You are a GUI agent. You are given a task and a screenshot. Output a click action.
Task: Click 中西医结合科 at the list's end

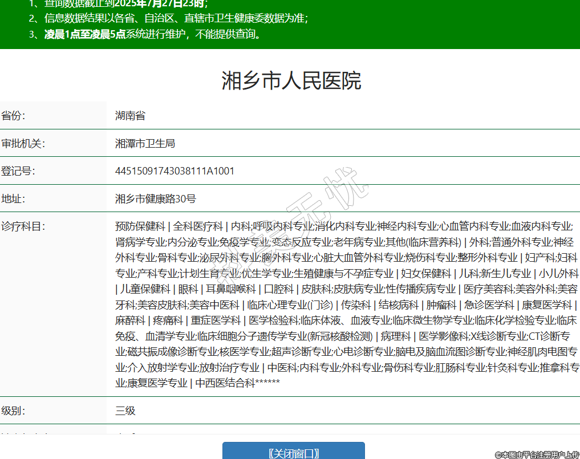point(225,383)
